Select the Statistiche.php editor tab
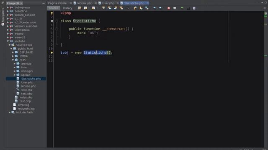This screenshot has width=268, height=150. [134, 3]
